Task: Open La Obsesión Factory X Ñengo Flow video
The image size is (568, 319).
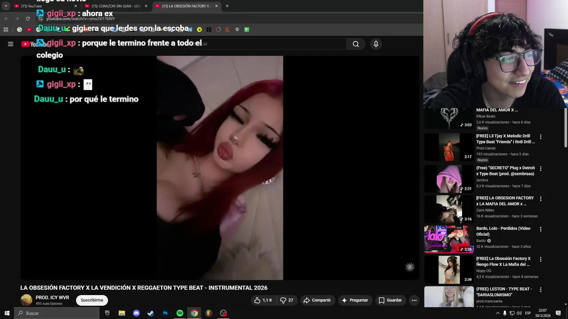Action: pos(449,269)
